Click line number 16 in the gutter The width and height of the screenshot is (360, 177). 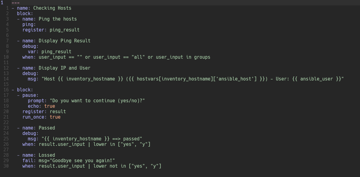pos(6,90)
